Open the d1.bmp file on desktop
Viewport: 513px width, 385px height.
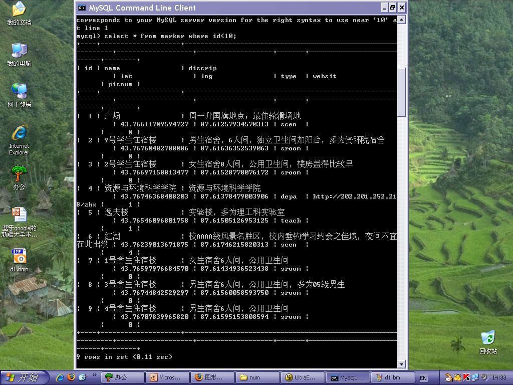19,256
